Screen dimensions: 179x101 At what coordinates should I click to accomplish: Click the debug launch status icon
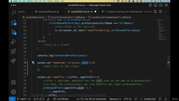[x=48, y=99]
